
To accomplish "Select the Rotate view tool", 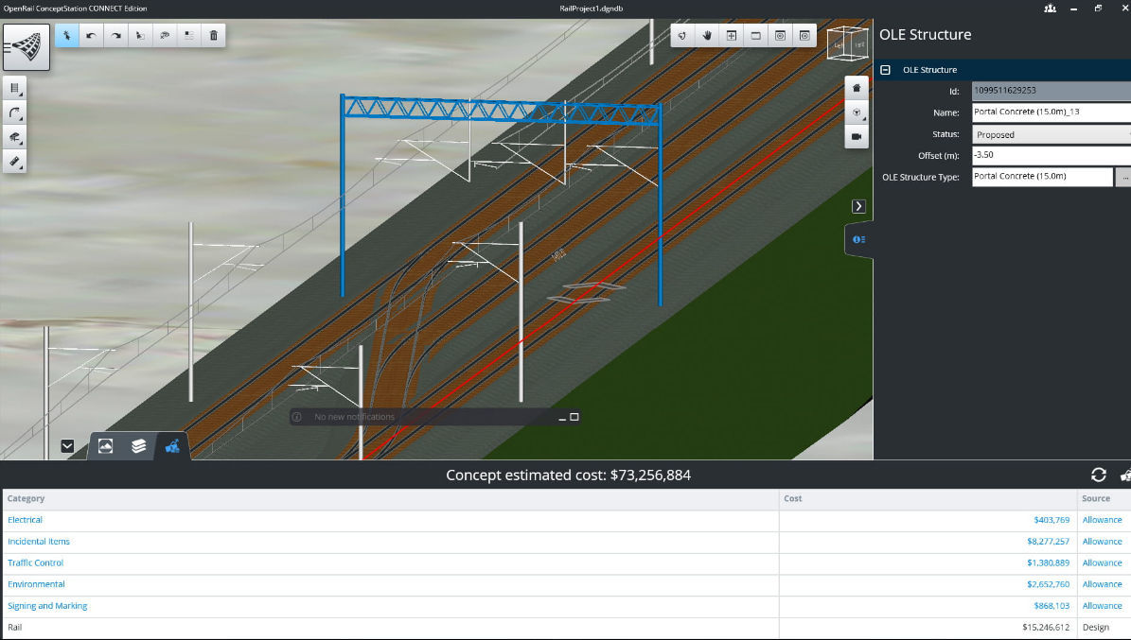I will pos(681,35).
